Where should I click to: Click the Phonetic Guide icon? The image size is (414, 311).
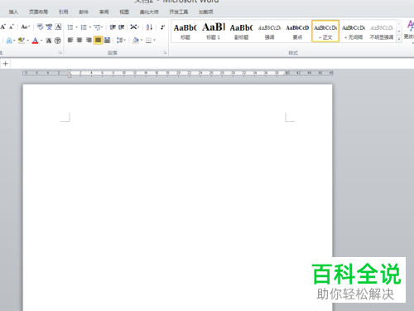click(49, 27)
